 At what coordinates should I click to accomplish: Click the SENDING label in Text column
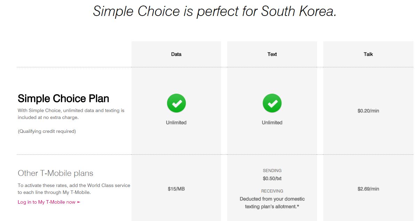click(272, 171)
